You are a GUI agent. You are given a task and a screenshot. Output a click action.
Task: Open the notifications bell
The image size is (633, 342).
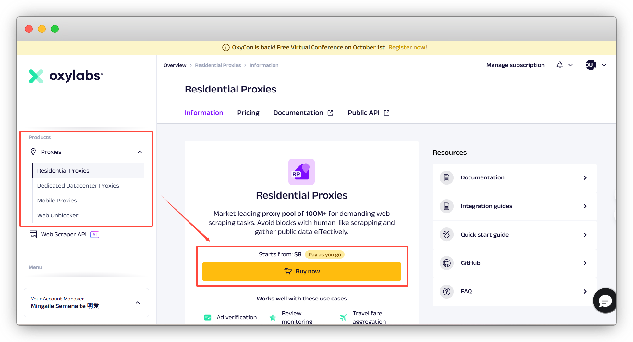pyautogui.click(x=560, y=65)
